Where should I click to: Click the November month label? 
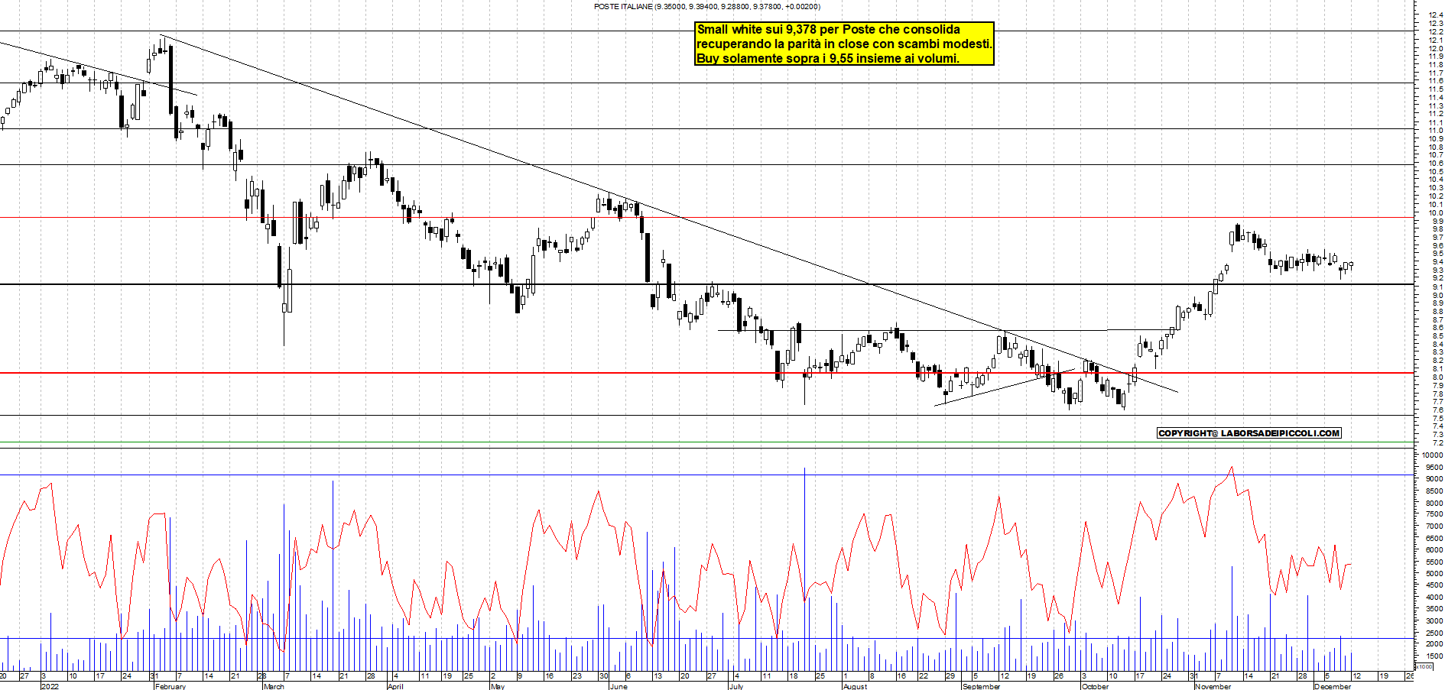1213,686
